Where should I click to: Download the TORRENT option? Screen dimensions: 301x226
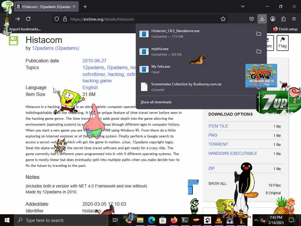(x=218, y=144)
